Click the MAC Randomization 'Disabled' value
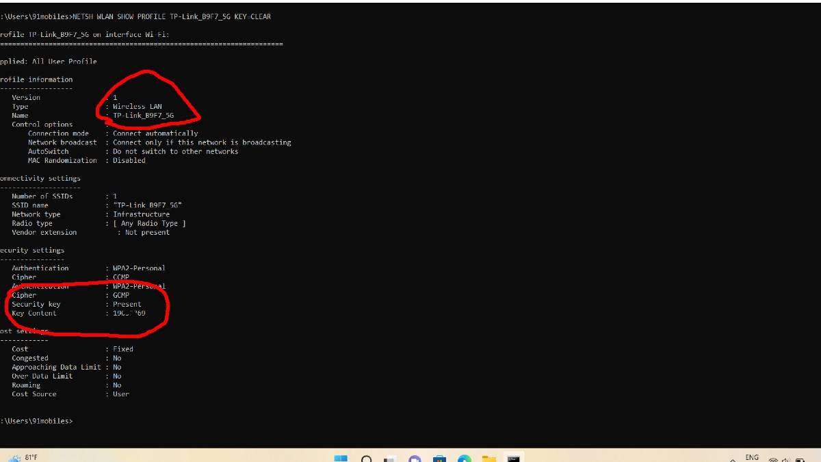This screenshot has height=462, width=821. pos(129,160)
